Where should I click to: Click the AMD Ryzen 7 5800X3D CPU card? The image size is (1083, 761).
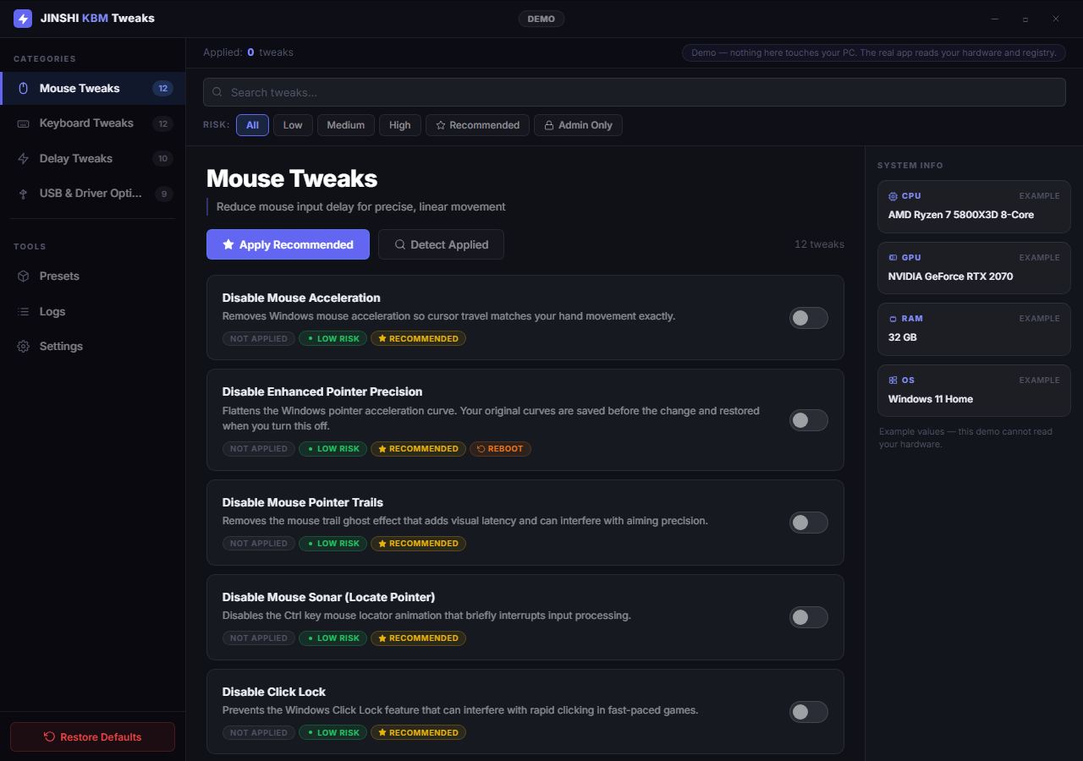tap(974, 206)
